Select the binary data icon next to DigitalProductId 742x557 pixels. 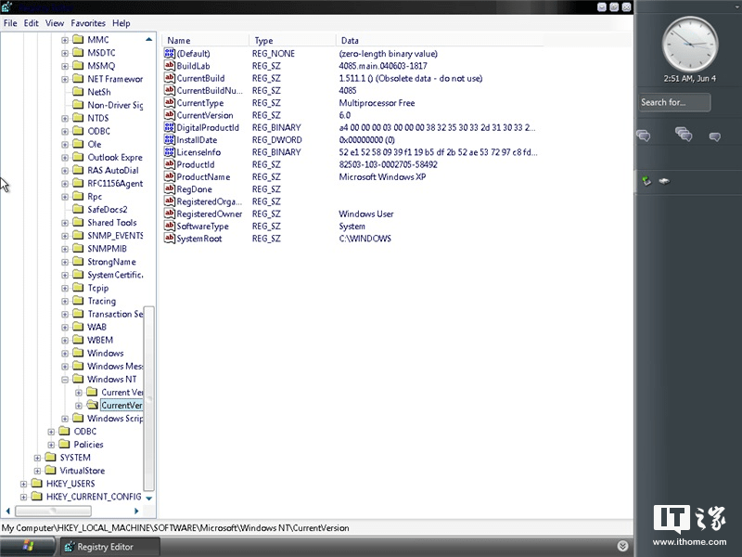pyautogui.click(x=170, y=127)
